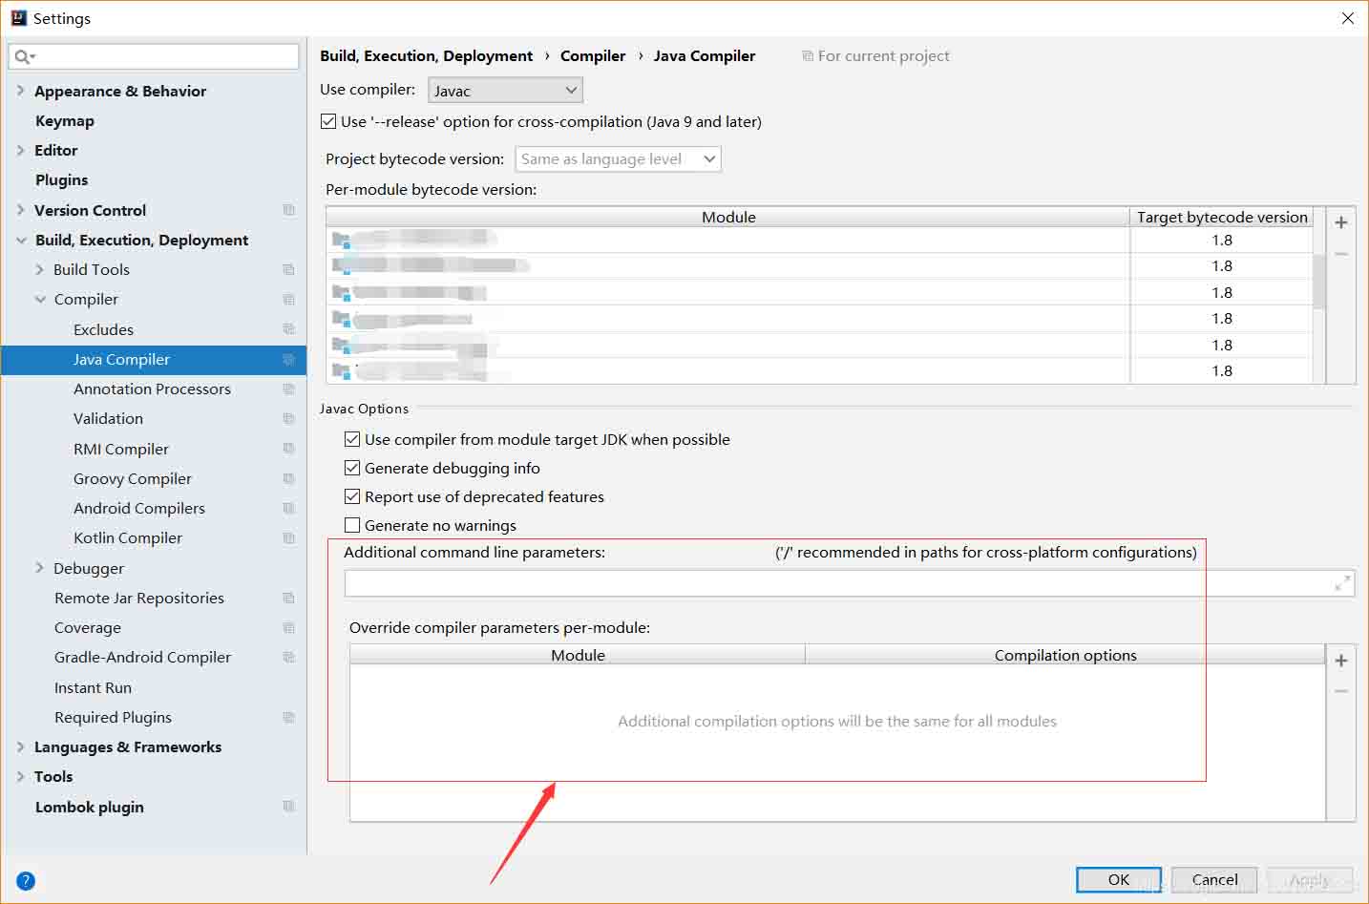Click the Cancel button
The image size is (1369, 904).
(1214, 879)
